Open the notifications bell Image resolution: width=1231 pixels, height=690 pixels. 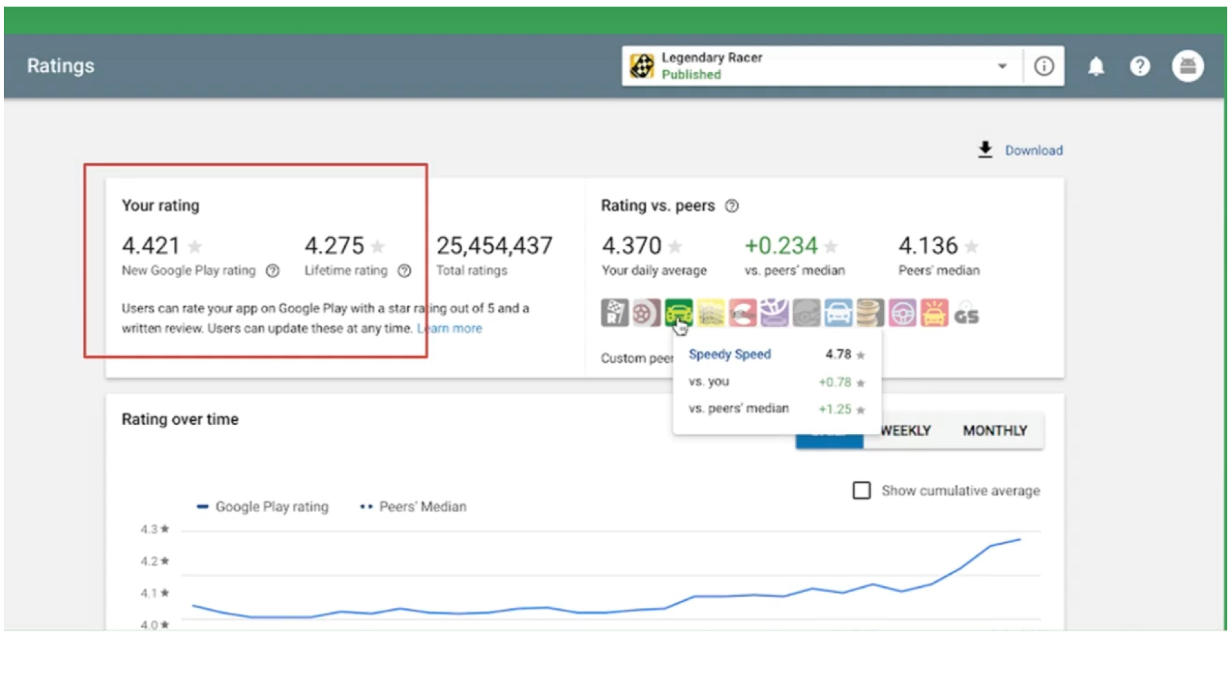pos(1096,66)
